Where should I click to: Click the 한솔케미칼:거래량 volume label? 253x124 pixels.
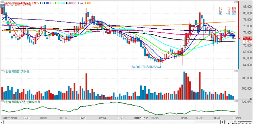[17, 71]
